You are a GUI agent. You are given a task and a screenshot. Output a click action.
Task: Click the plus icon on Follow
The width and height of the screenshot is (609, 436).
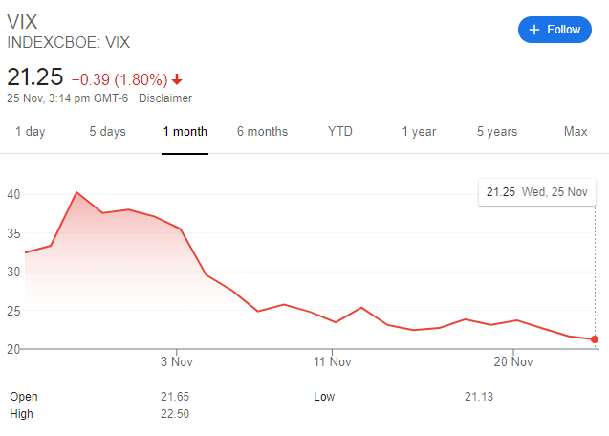pyautogui.click(x=534, y=30)
